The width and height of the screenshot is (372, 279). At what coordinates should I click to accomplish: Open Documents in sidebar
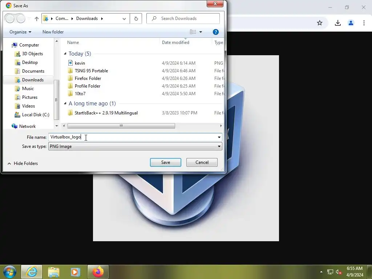pyautogui.click(x=33, y=71)
